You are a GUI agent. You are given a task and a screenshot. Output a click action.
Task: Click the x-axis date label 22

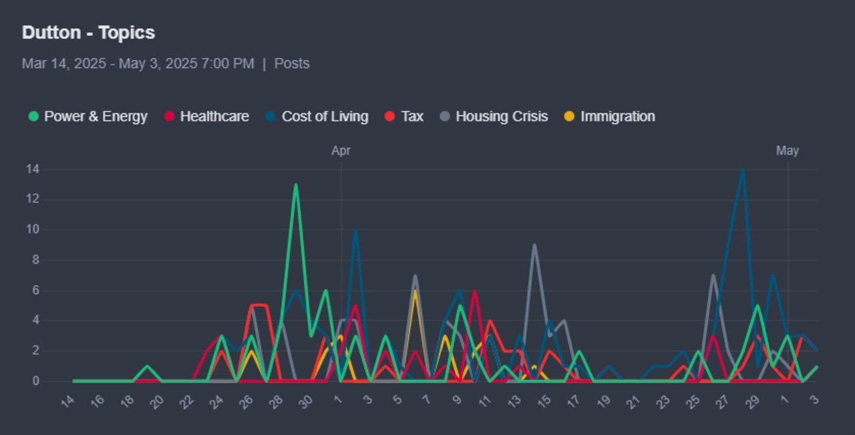tap(187, 401)
